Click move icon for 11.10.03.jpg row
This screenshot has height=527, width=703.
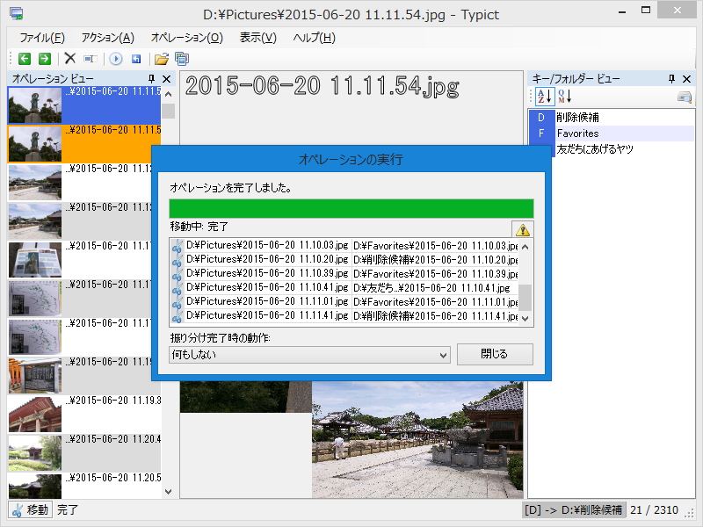coord(178,246)
